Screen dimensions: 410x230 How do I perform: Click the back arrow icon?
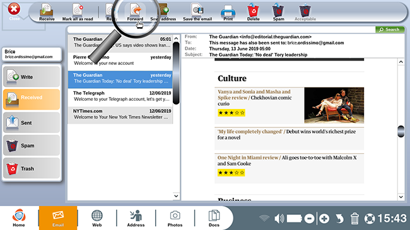pyautogui.click(x=339, y=219)
